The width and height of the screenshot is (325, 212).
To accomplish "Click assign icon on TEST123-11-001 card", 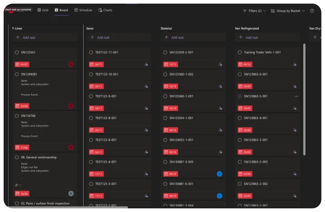I will point(146,64).
